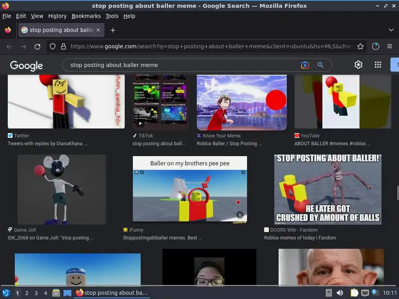Open a new tab with plus button
Screen dimensions: 399x299
coord(113,30)
